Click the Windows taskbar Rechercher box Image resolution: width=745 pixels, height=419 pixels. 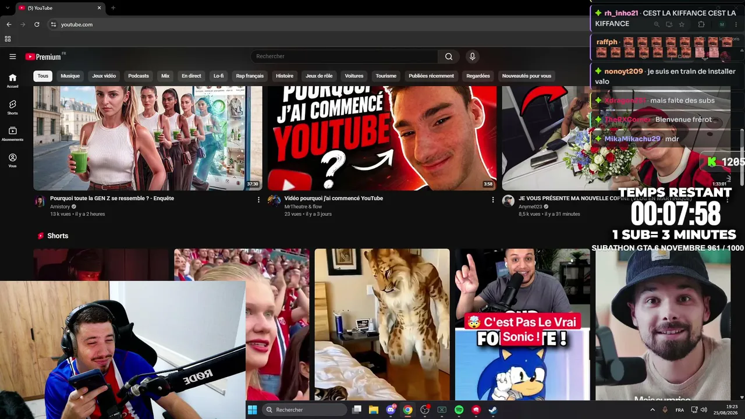304,410
